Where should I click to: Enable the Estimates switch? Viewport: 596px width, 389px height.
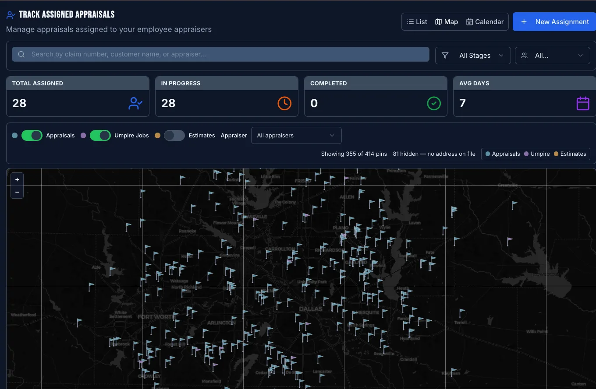click(x=174, y=136)
